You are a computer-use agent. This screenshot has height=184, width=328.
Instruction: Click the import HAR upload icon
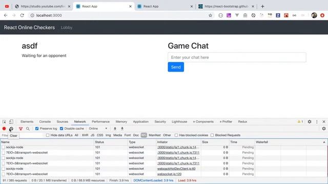click(x=115, y=128)
